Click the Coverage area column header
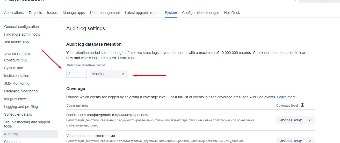Screen dimensions: 340x143 [x=77, y=105]
